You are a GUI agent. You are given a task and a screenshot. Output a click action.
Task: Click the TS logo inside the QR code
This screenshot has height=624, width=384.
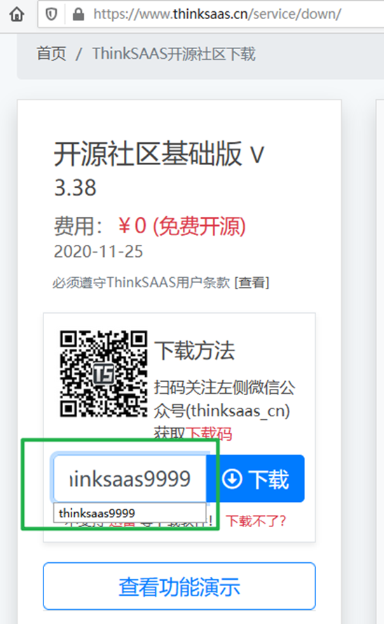coord(104,373)
